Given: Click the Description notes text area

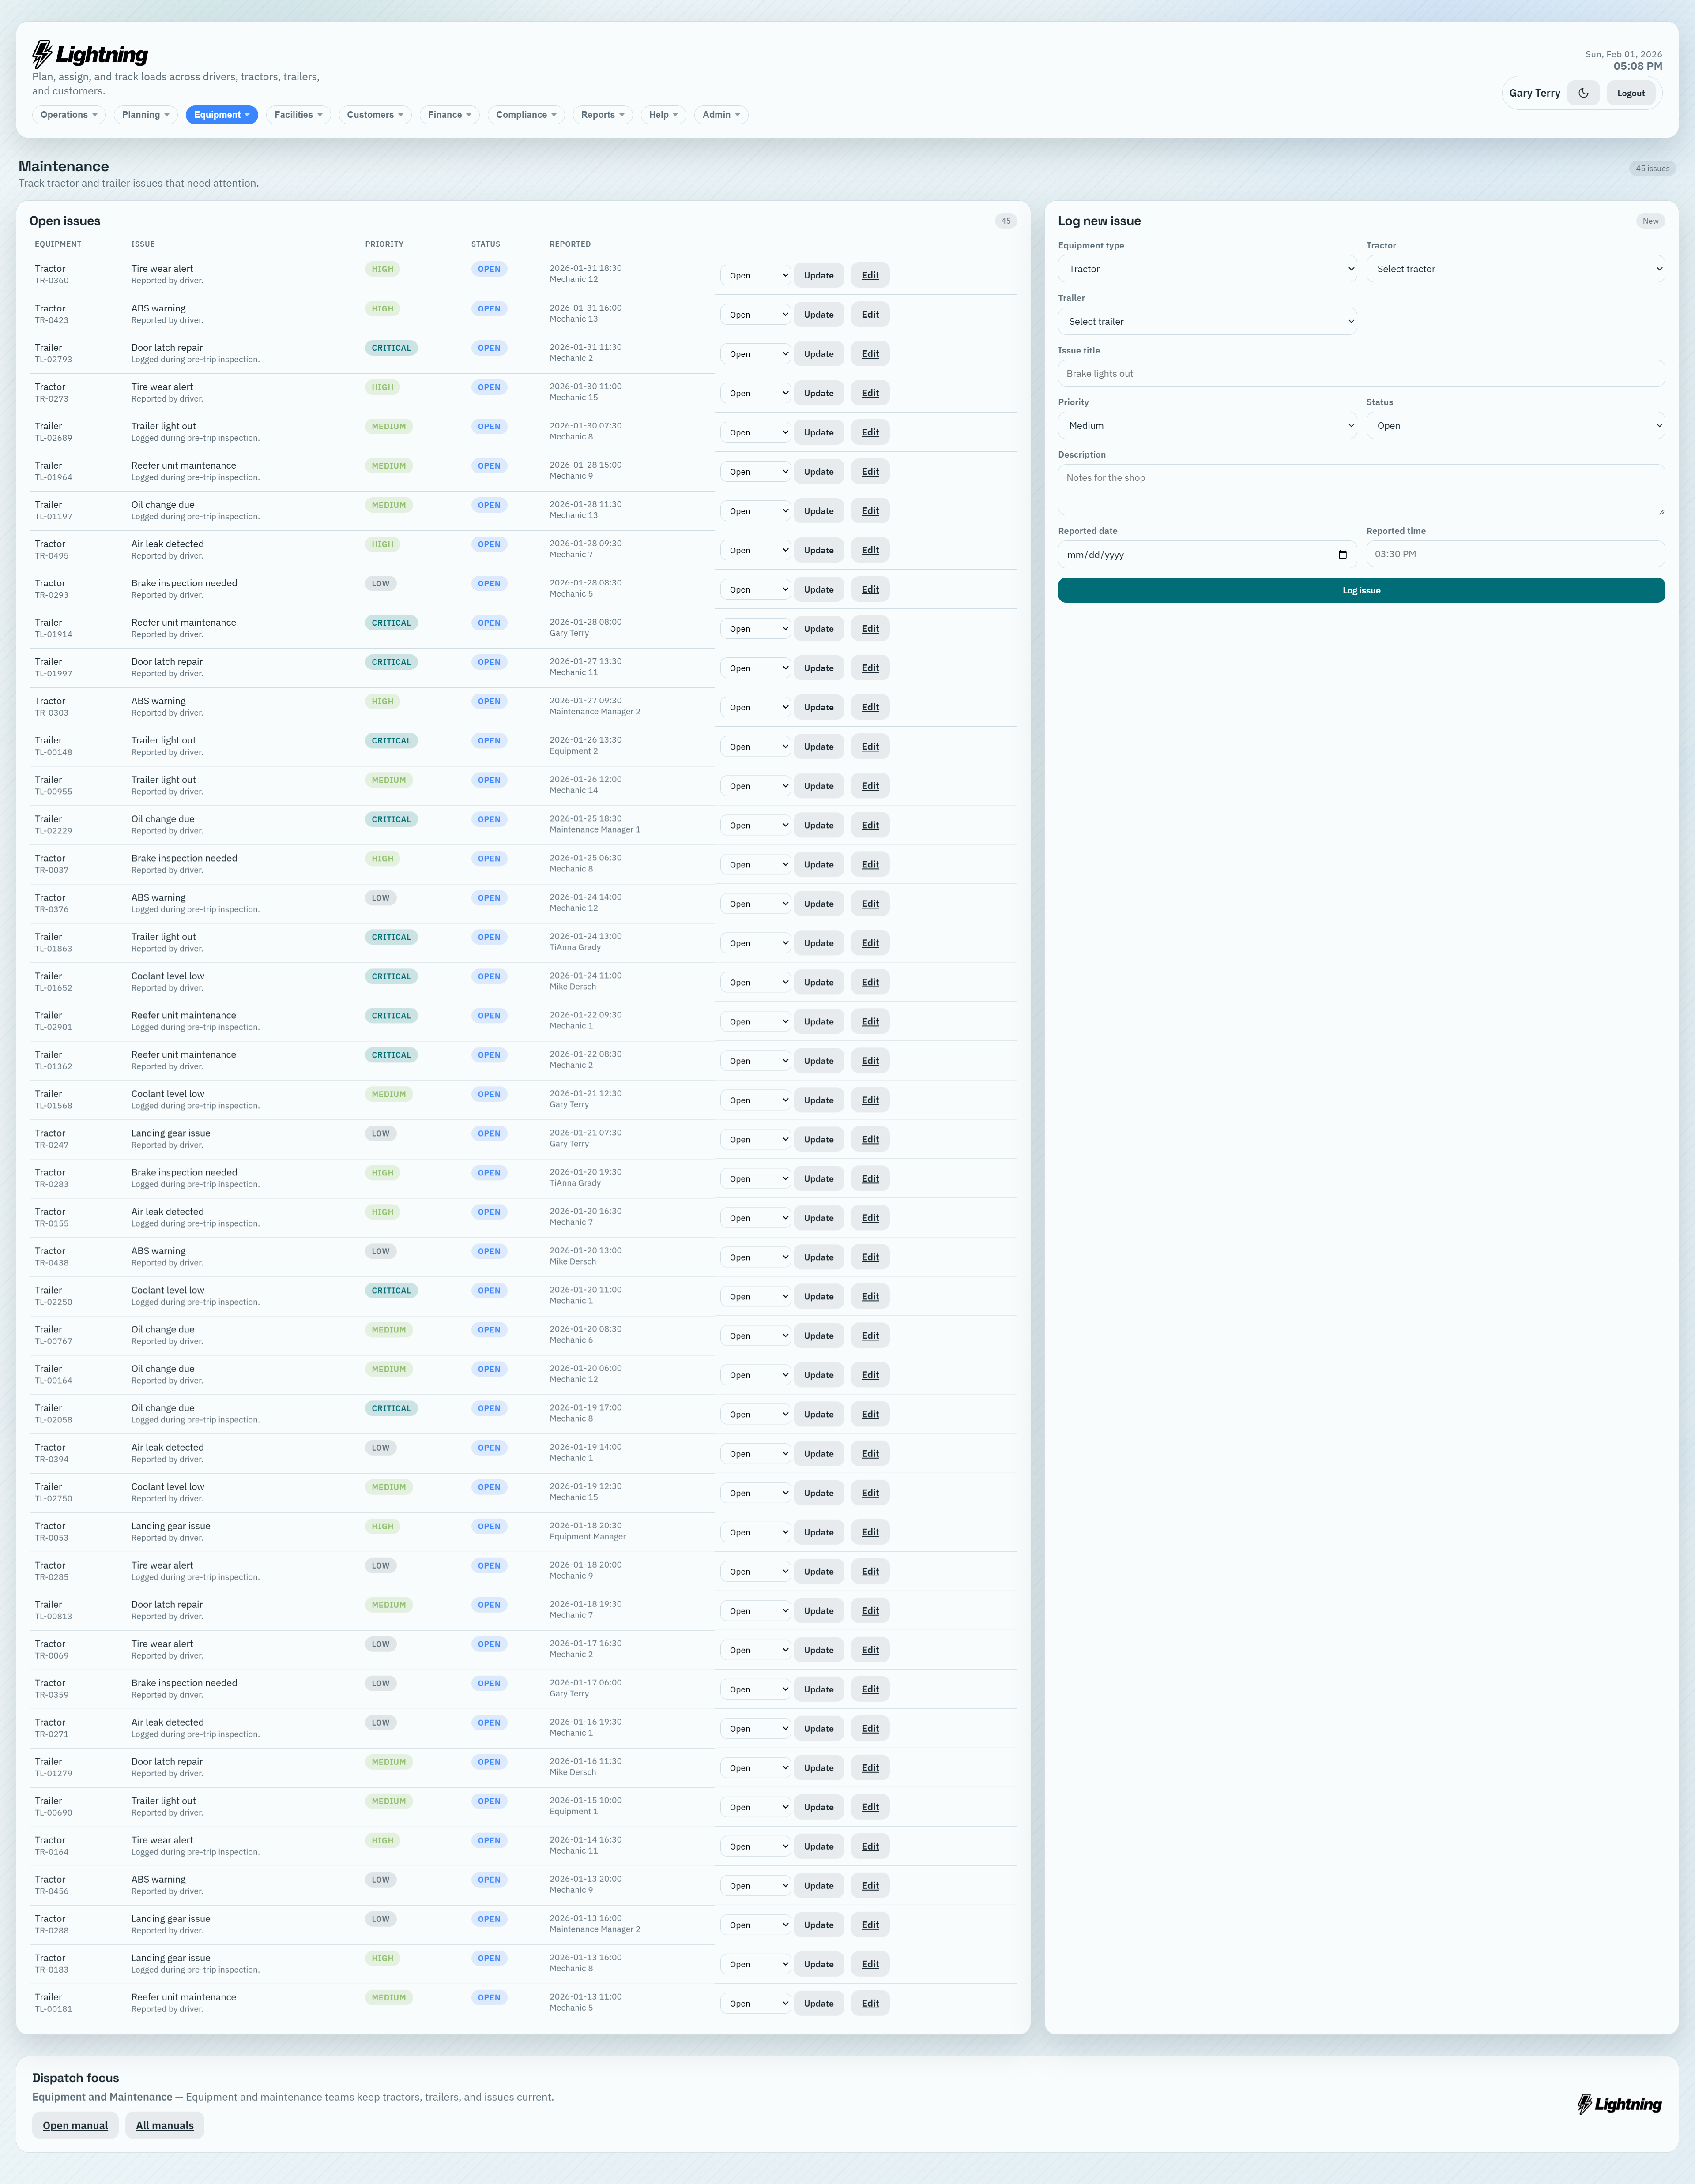Looking at the screenshot, I should tap(1361, 490).
